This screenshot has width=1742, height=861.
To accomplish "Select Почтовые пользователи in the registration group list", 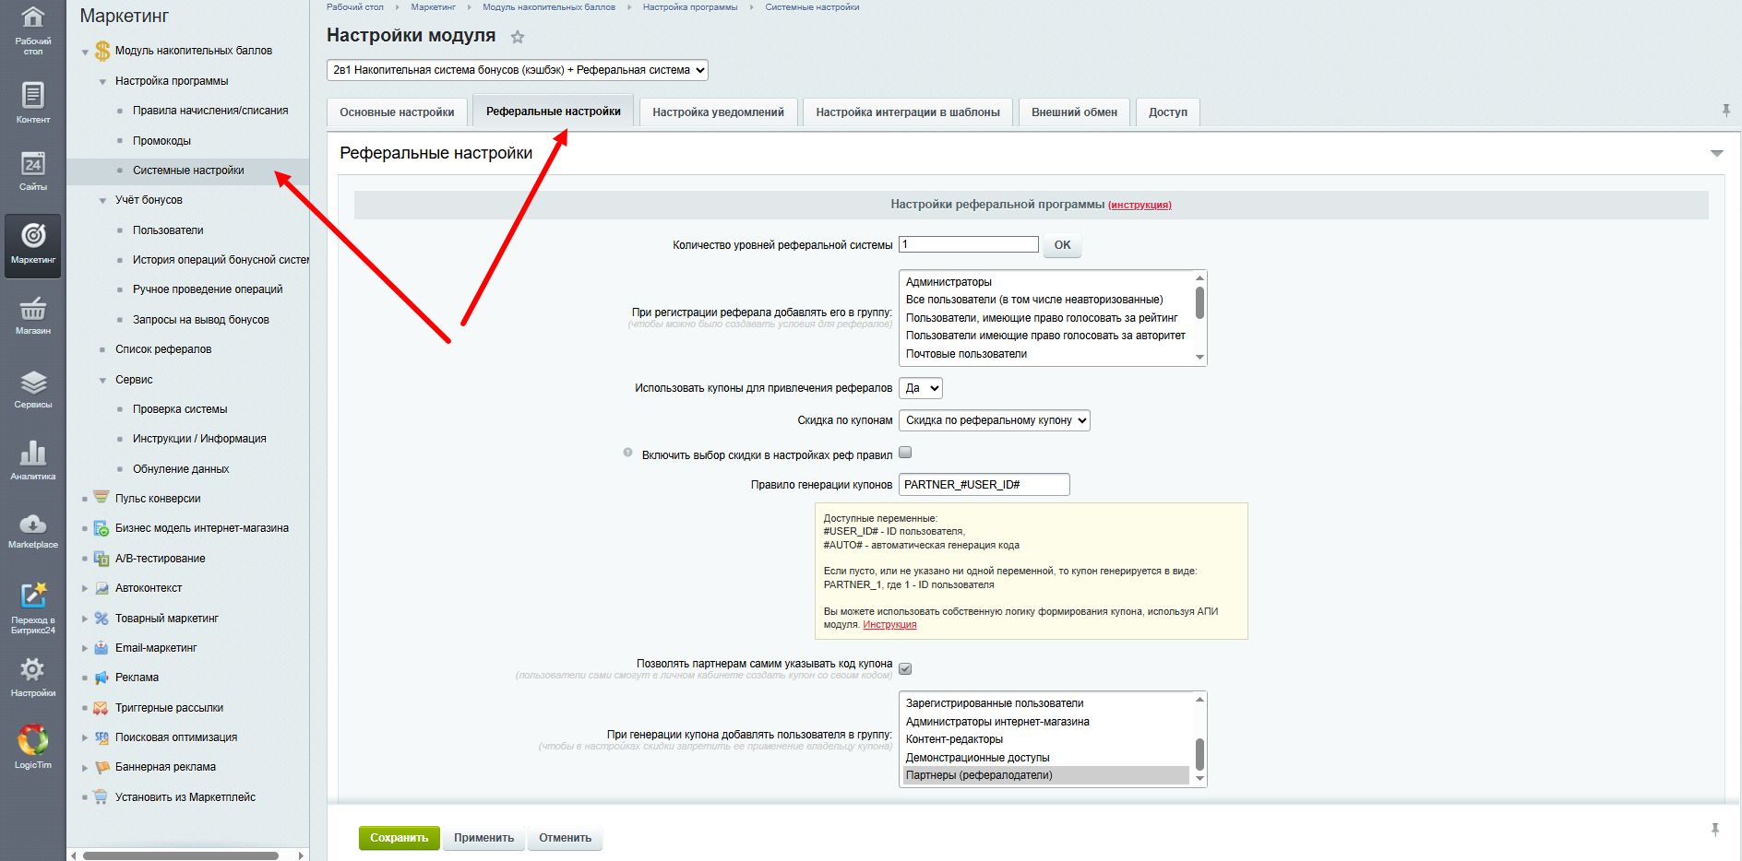I will click(1046, 354).
